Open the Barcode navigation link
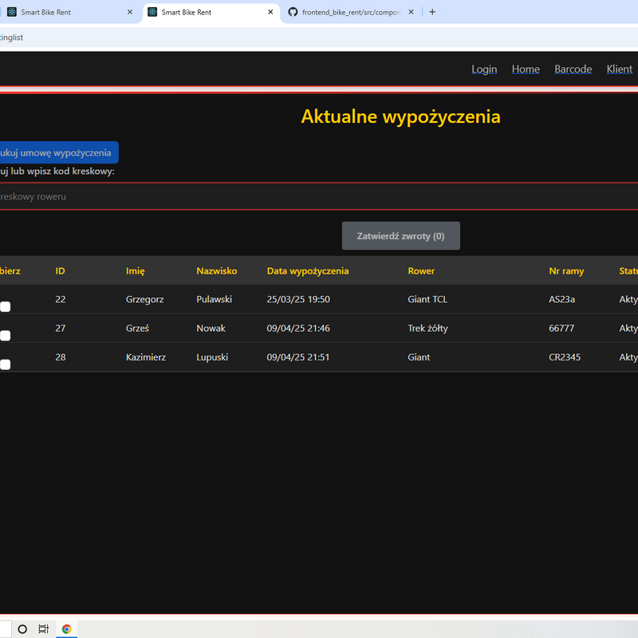The width and height of the screenshot is (638, 638). click(573, 69)
